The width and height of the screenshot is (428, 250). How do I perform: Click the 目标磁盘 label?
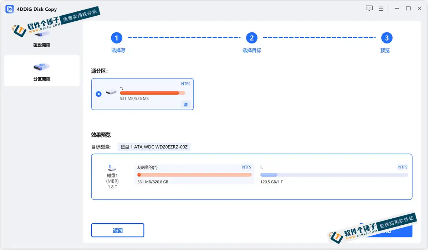coord(102,147)
